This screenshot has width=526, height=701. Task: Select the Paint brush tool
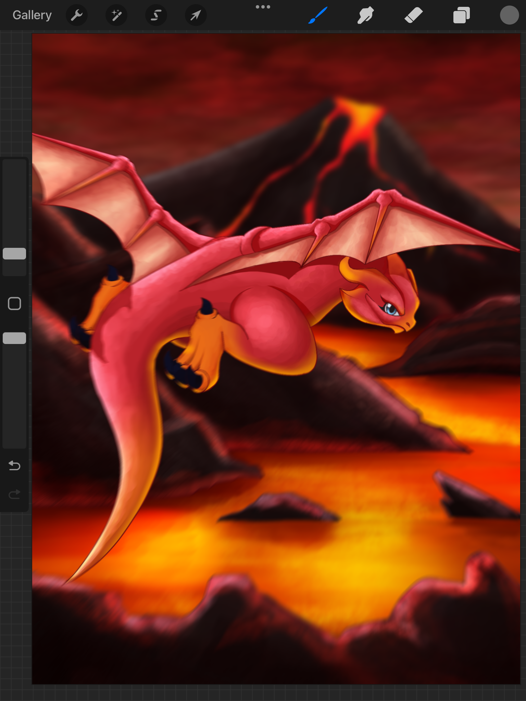point(318,15)
